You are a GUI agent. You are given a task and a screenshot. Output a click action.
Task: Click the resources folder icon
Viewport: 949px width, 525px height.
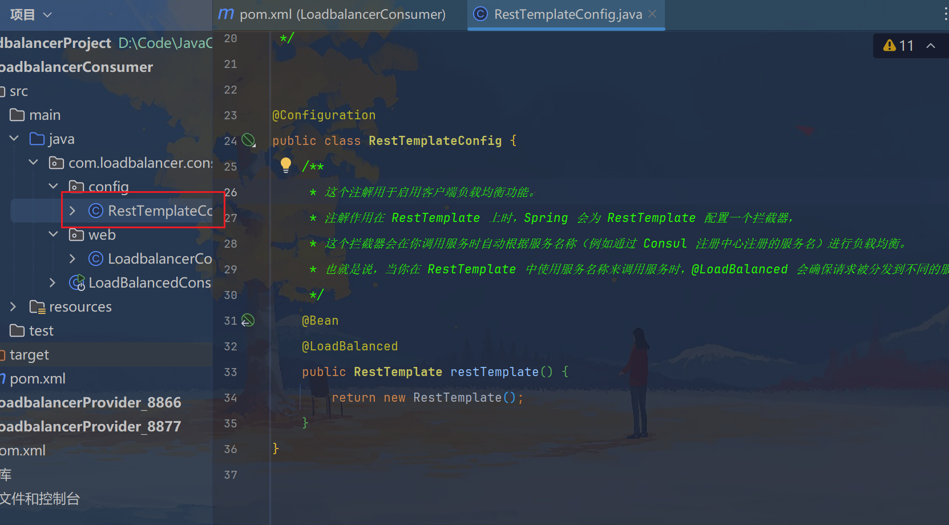tap(37, 307)
